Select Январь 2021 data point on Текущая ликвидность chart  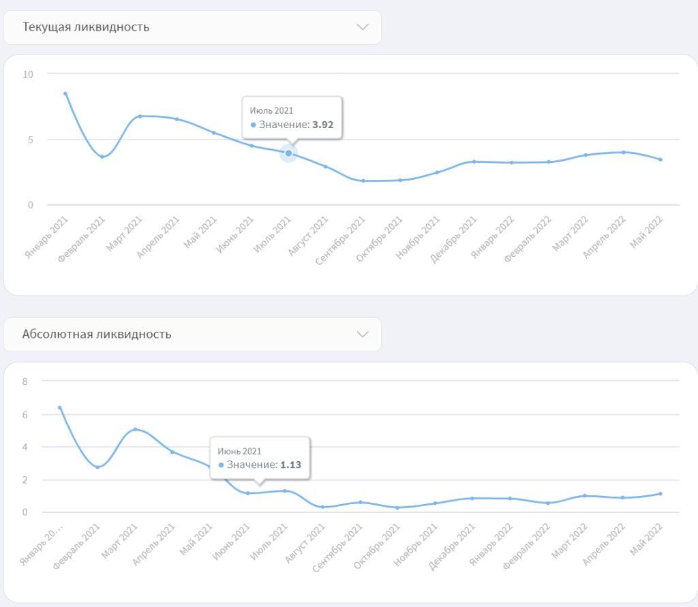pos(65,93)
